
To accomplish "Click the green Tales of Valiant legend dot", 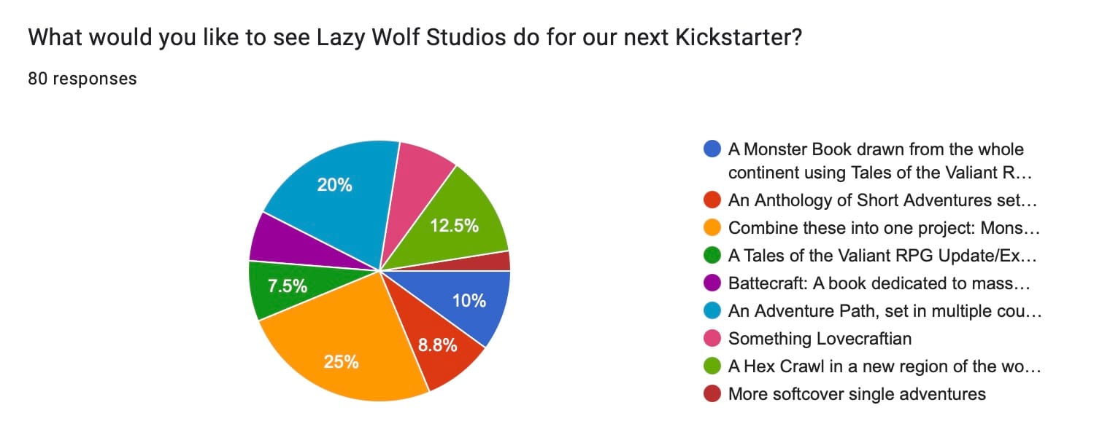I will tap(712, 256).
